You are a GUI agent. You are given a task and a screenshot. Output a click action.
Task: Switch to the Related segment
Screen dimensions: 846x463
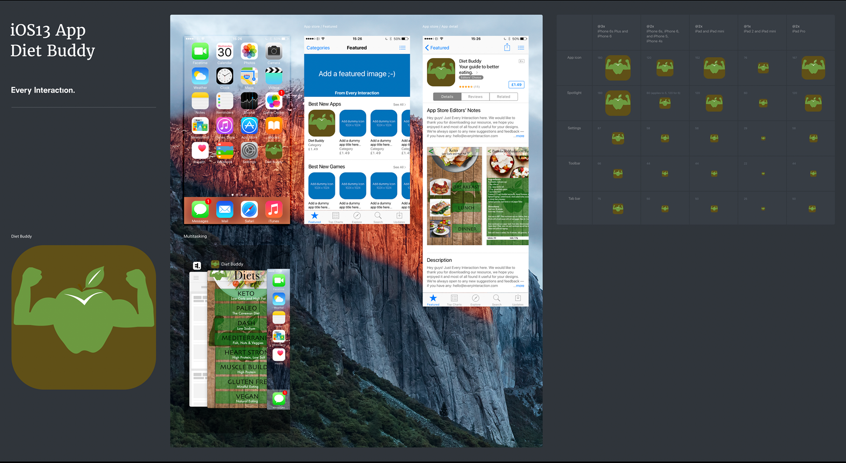504,97
